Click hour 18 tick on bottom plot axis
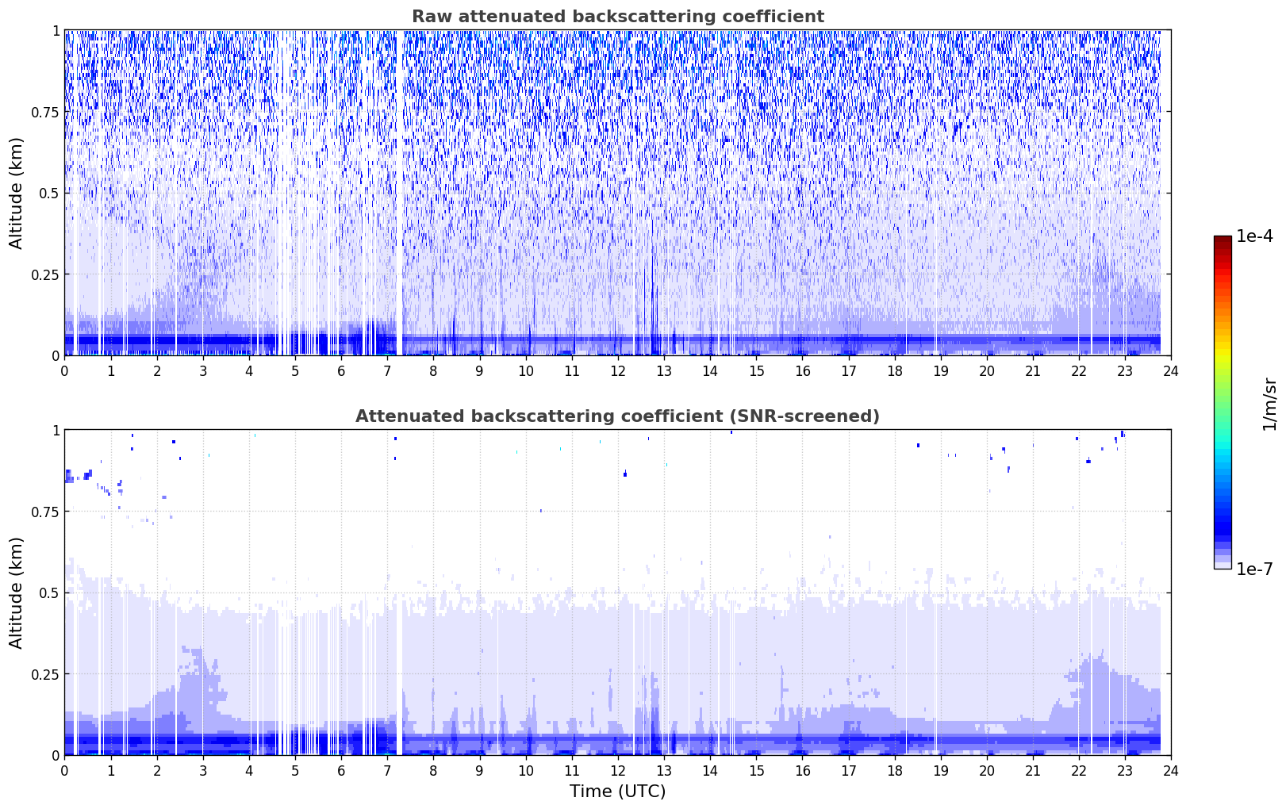The width and height of the screenshot is (1286, 809). 895,770
